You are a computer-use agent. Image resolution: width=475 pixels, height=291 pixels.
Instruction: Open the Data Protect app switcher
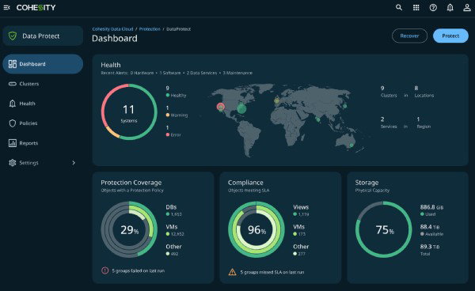[43, 36]
